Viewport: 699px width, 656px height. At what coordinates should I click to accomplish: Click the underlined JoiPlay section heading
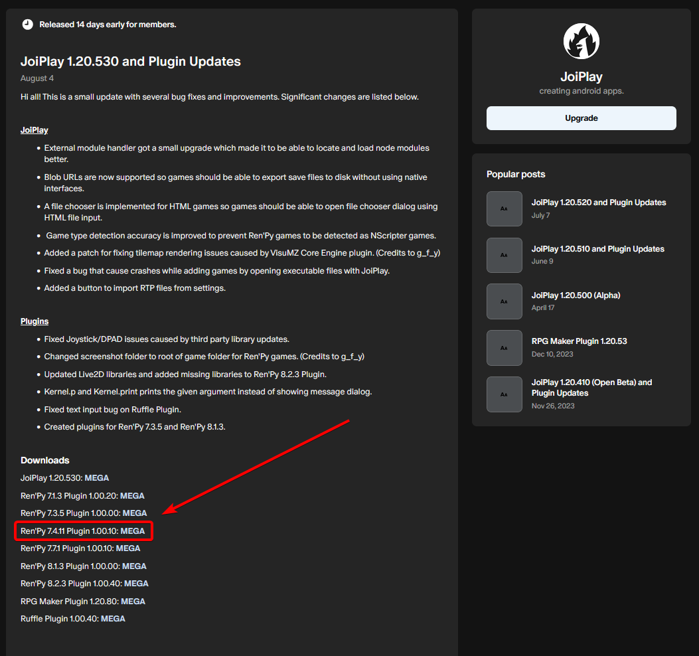(35, 130)
